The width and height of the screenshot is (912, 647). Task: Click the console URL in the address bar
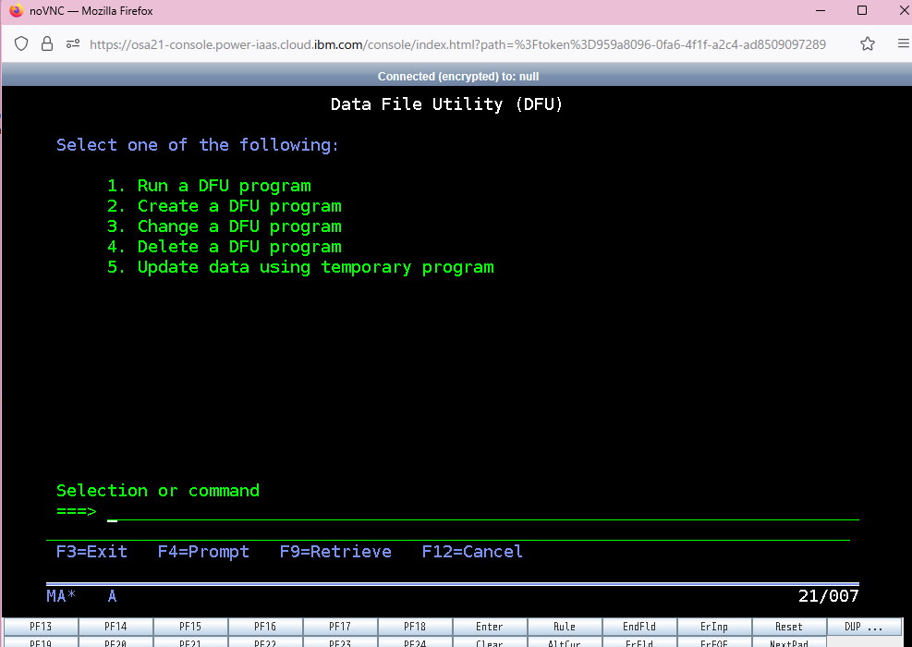pyautogui.click(x=457, y=44)
